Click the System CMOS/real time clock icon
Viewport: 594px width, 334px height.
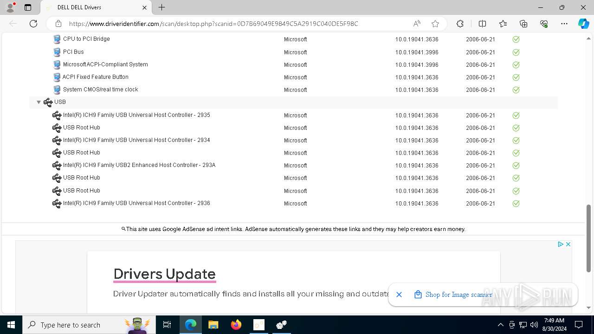(57, 90)
